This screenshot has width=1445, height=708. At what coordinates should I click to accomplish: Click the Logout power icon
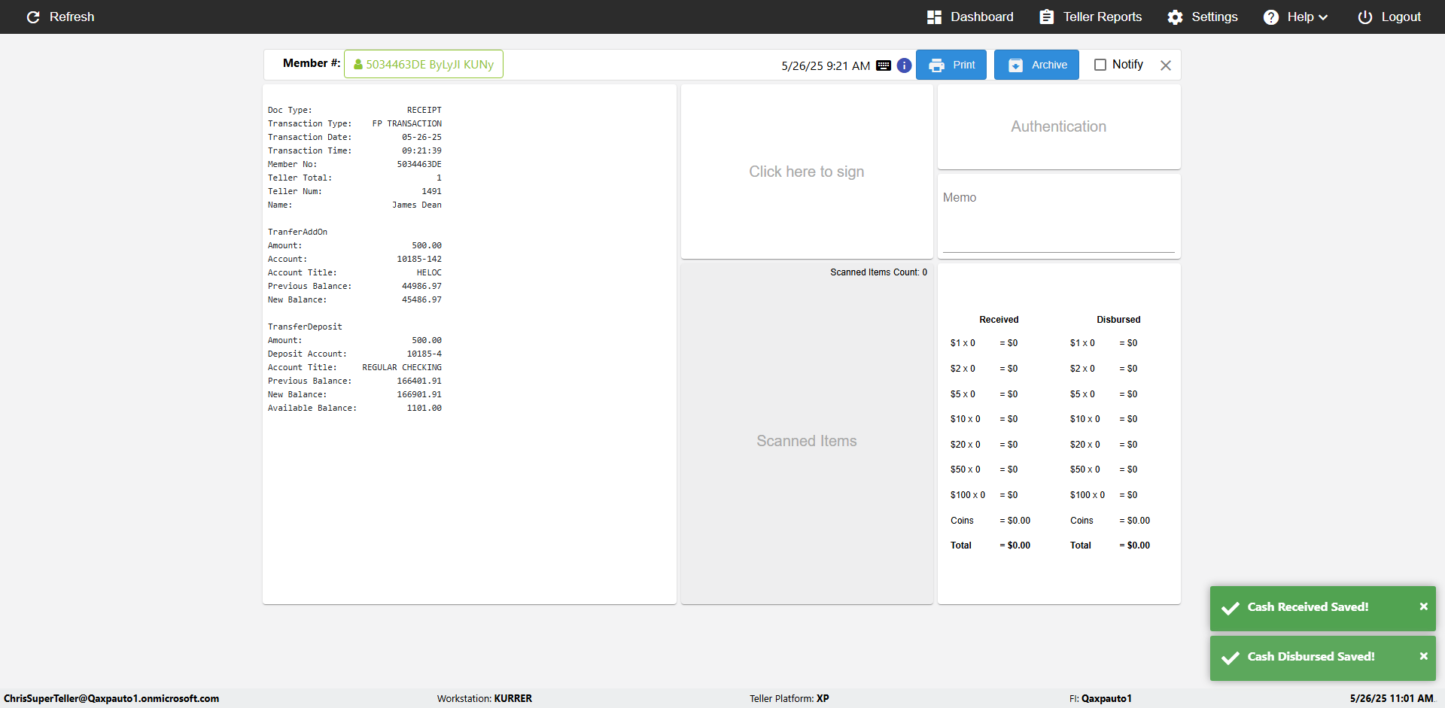(1364, 17)
